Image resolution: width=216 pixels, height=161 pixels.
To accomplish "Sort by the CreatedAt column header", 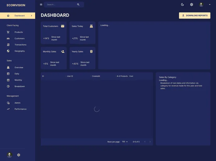I will (96, 76).
